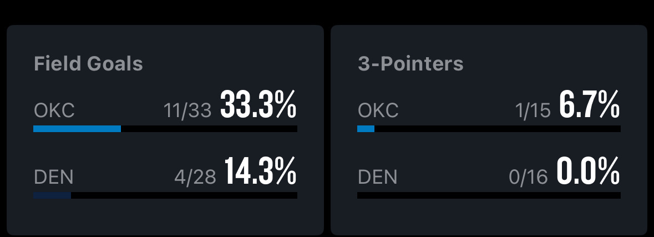
Task: Click the blue filled part of OKC's field goal bar
Action: [x=77, y=129]
